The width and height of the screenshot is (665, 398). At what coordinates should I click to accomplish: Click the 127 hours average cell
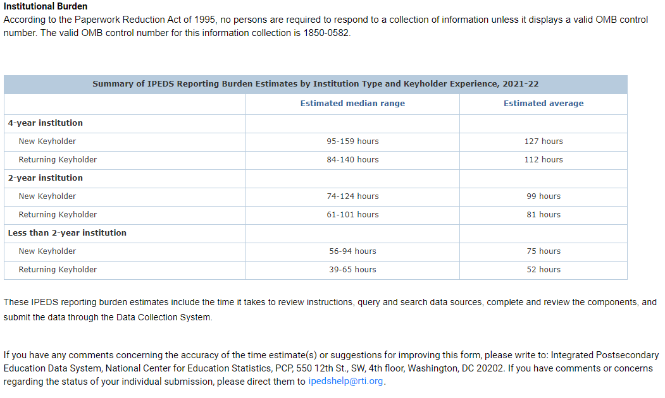pos(544,142)
